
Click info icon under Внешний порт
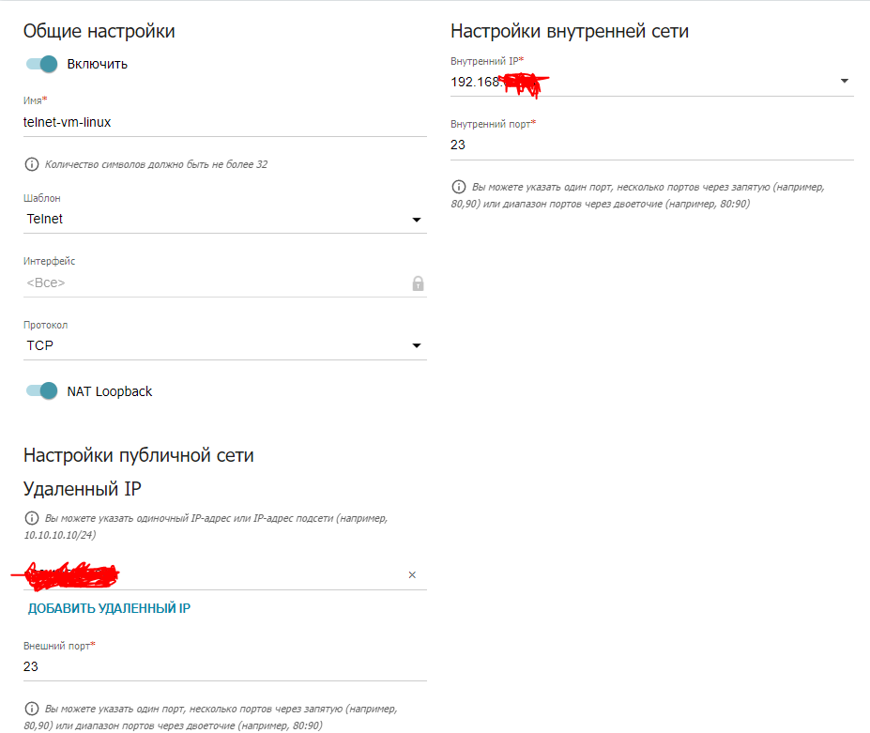[x=32, y=709]
